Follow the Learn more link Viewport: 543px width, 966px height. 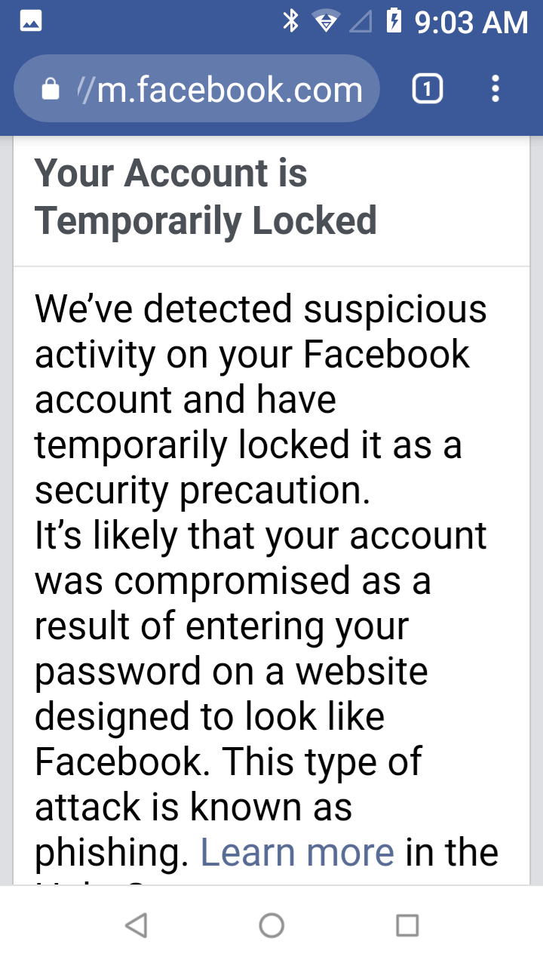[297, 853]
